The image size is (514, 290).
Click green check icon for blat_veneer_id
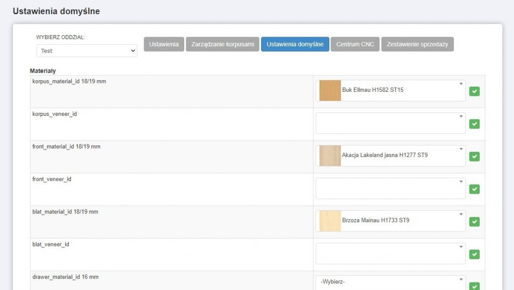click(x=474, y=254)
